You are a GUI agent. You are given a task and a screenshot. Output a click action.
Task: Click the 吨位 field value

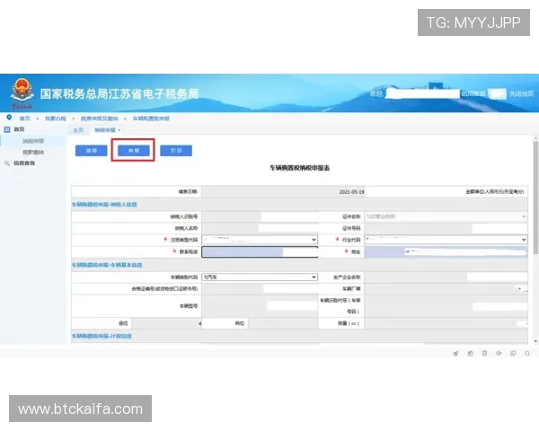(x=283, y=323)
